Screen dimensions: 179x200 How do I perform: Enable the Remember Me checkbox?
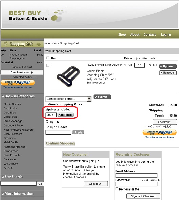[x=117, y=188]
